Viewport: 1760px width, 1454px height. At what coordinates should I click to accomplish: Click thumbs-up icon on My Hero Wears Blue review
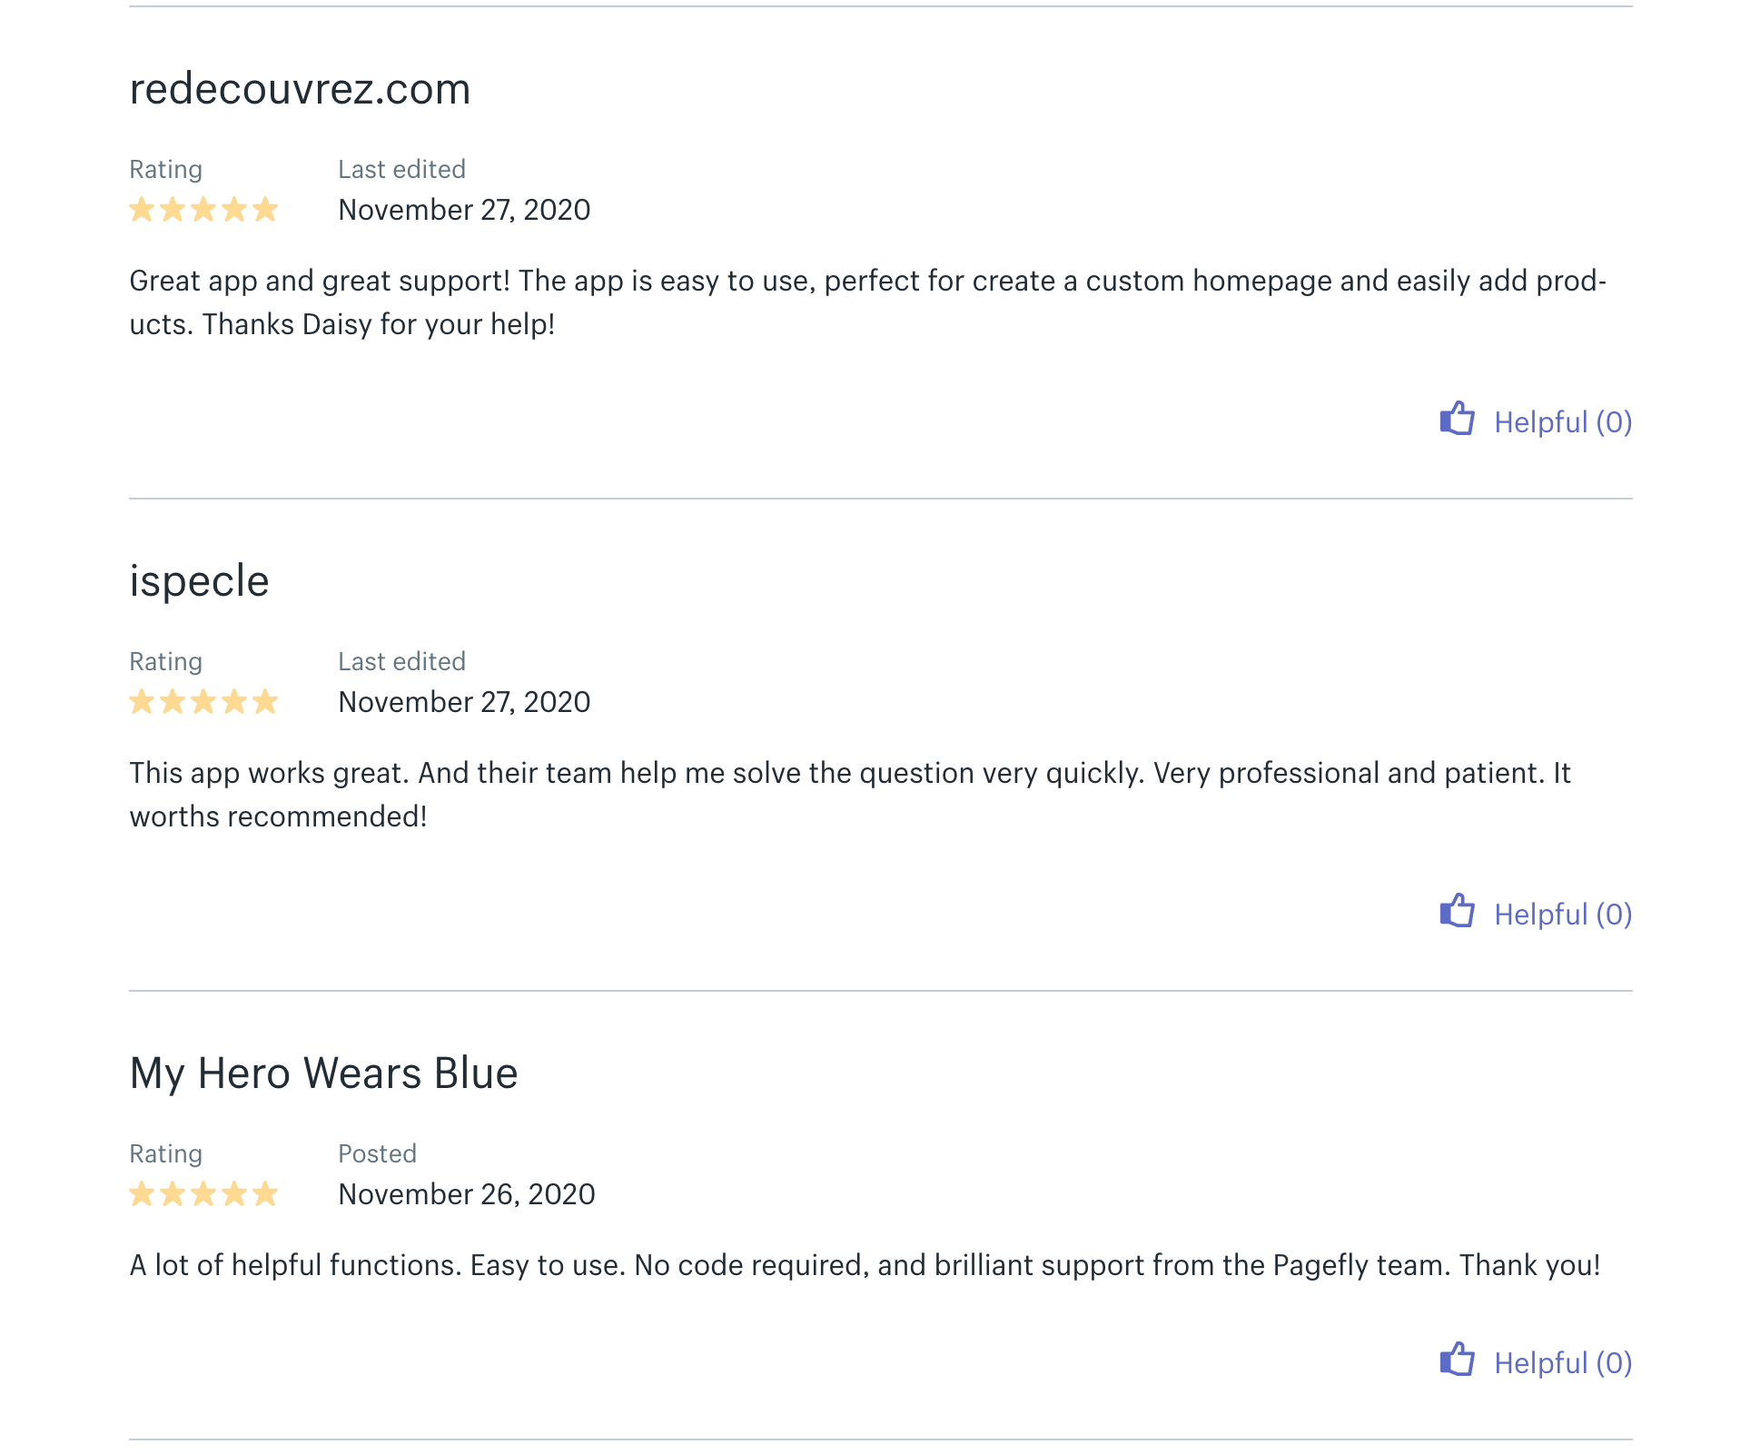1457,1360
